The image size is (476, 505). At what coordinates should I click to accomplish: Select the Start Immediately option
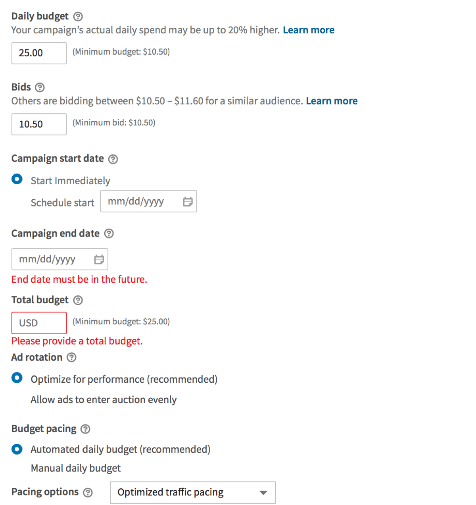click(x=17, y=179)
